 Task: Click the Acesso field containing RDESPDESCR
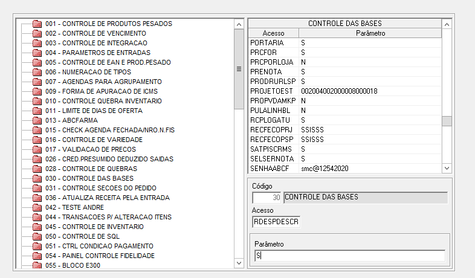tap(276, 222)
